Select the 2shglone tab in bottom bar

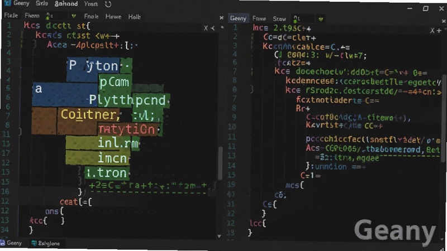(x=49, y=243)
